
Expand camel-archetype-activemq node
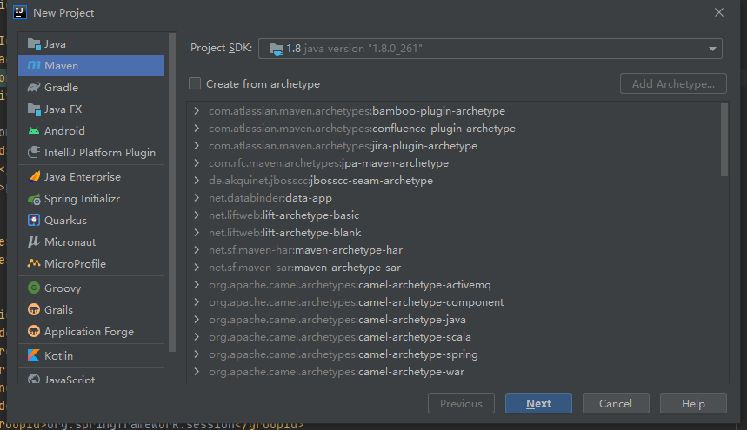(x=197, y=284)
